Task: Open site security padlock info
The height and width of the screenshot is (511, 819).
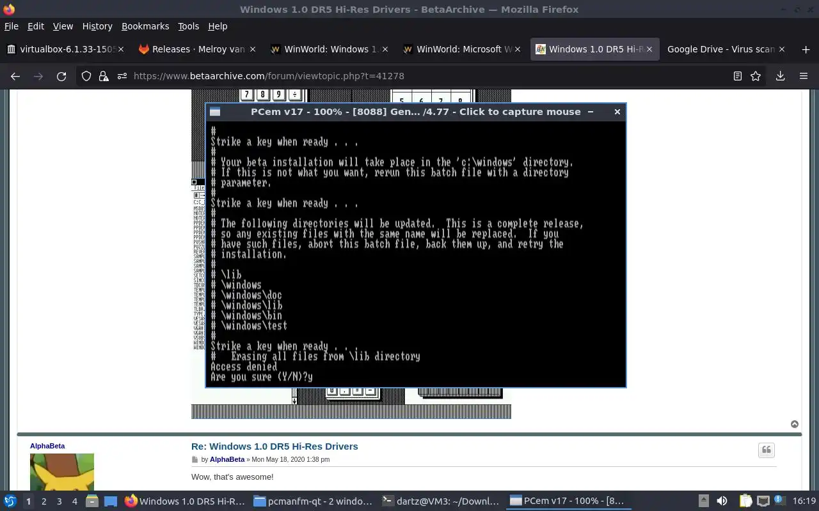Action: point(104,76)
